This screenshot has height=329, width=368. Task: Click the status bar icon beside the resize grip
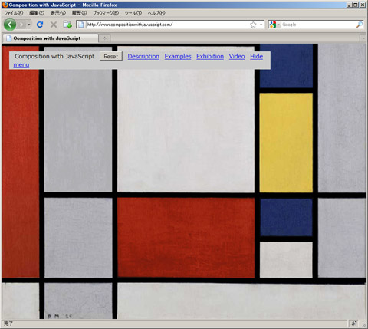click(354, 324)
